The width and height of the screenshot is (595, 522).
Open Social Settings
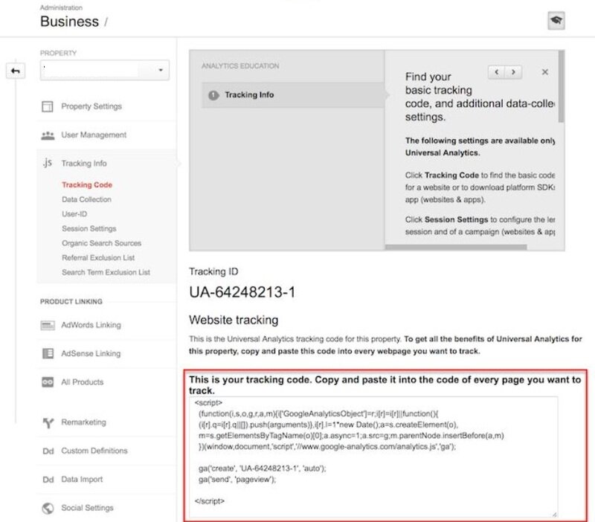coord(87,508)
